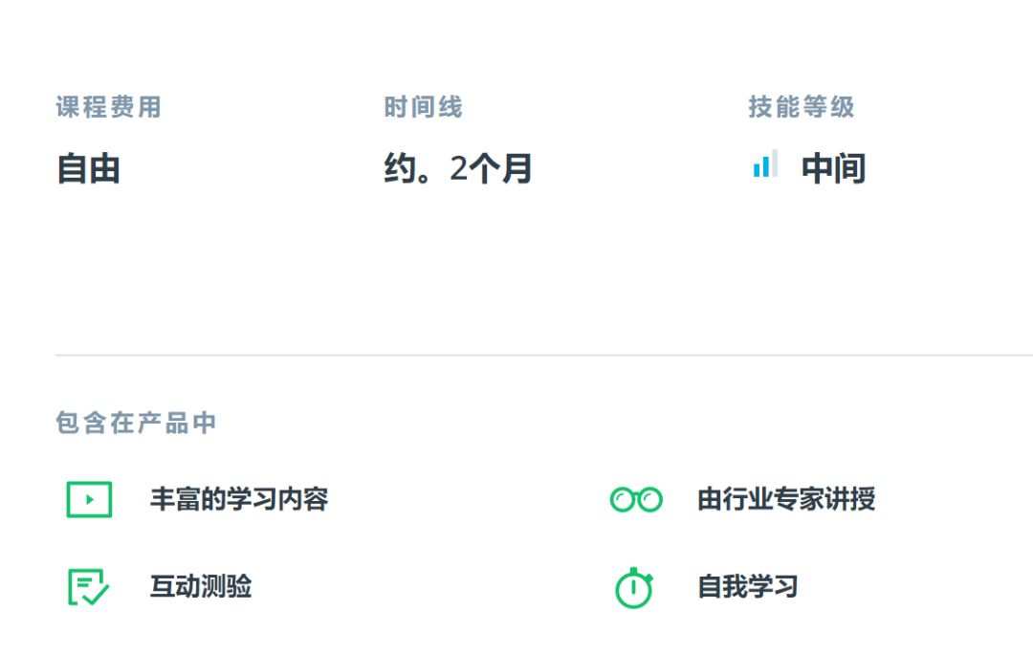Click the 自我学习 feature label
The height and width of the screenshot is (654, 1033).
pos(748,586)
